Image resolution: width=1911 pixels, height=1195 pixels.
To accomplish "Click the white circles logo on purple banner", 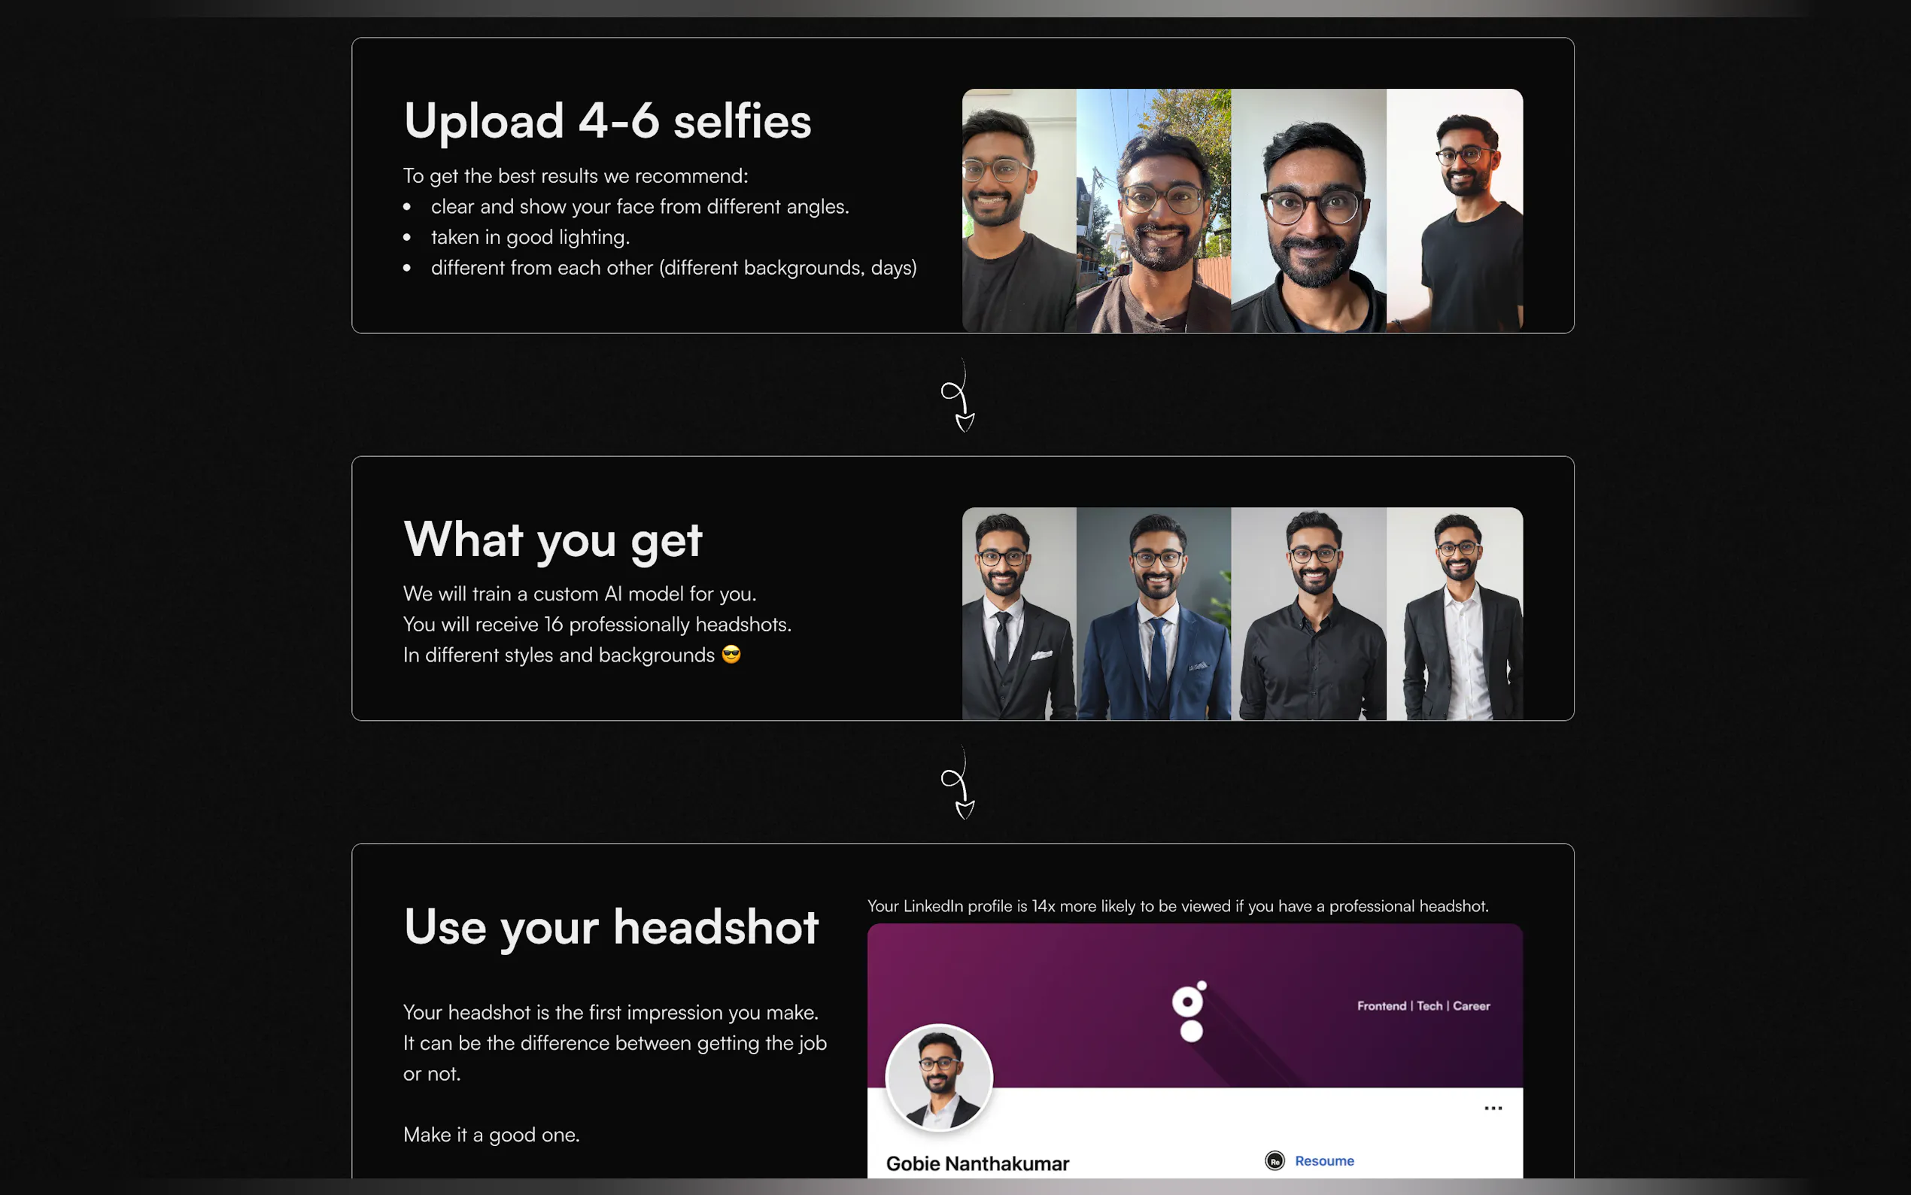I will tap(1189, 1011).
